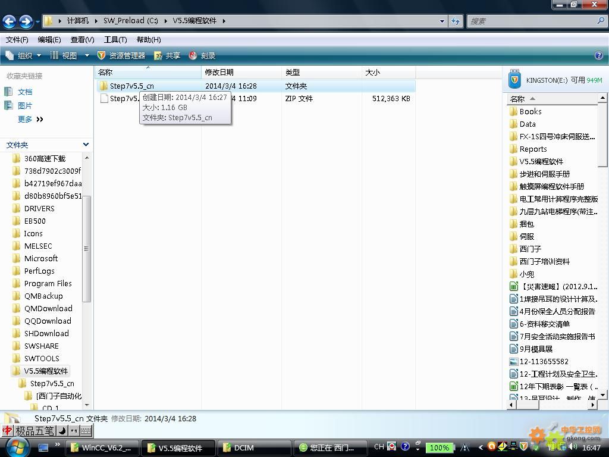Click KINGSTON pane horizontal scroll-right arrow
609x457 pixels.
592,405
